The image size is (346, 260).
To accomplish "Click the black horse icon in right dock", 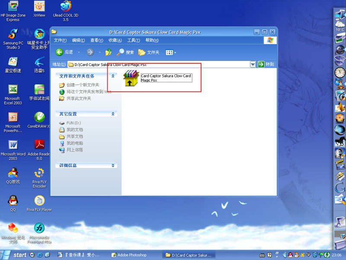I will tap(340, 142).
